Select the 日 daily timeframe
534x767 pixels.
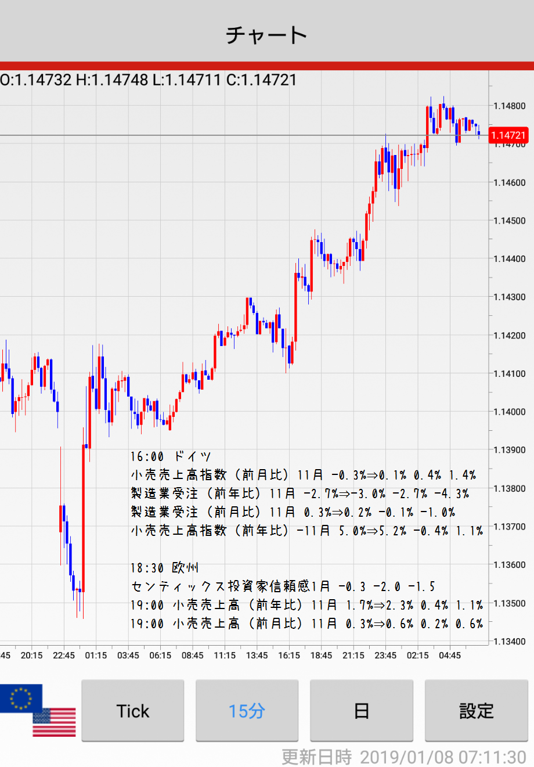361,711
